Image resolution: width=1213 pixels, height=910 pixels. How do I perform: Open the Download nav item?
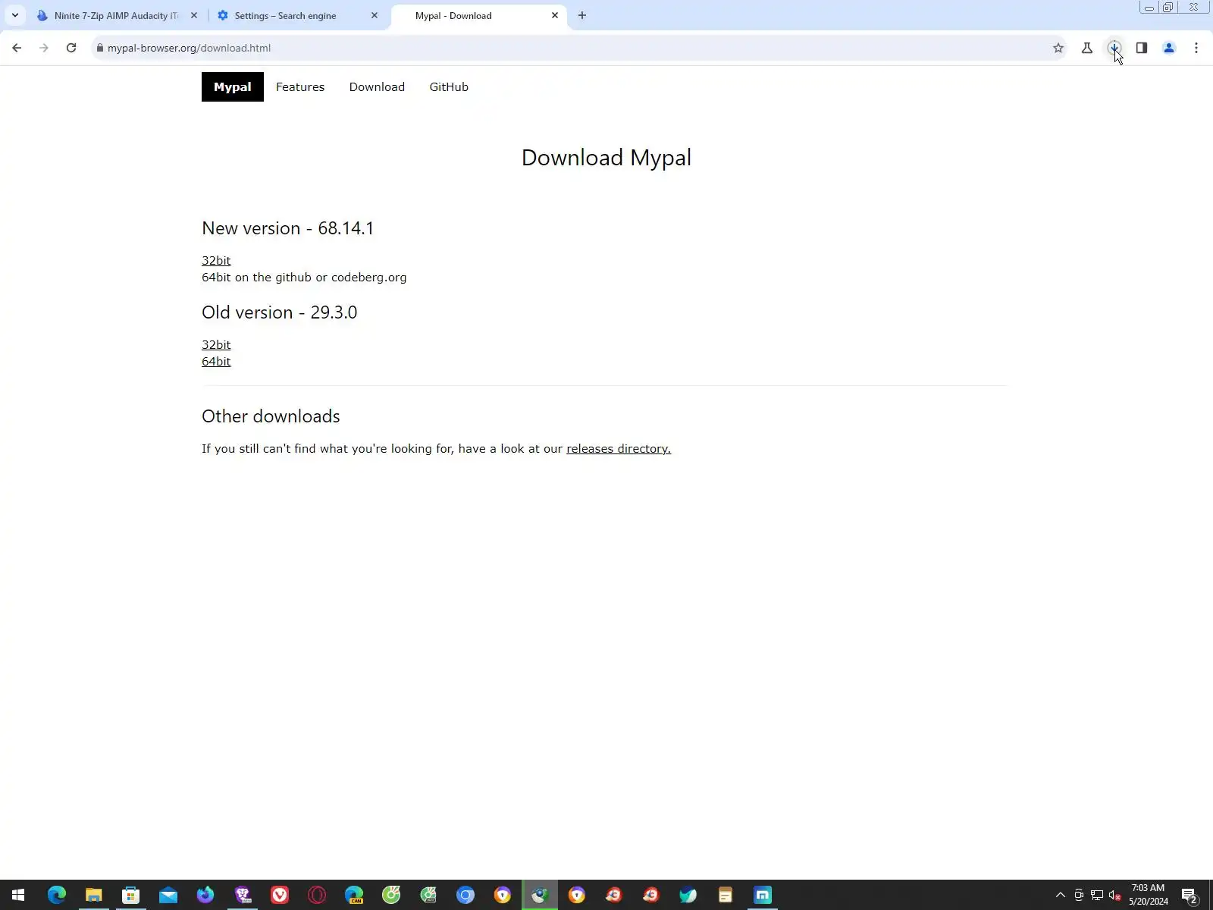click(x=377, y=86)
